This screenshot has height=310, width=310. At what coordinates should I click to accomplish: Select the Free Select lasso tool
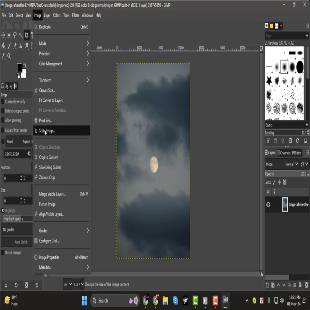coord(15,35)
